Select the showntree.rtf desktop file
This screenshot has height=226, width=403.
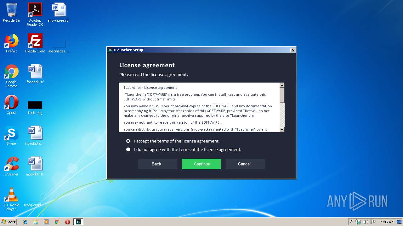tap(59, 13)
